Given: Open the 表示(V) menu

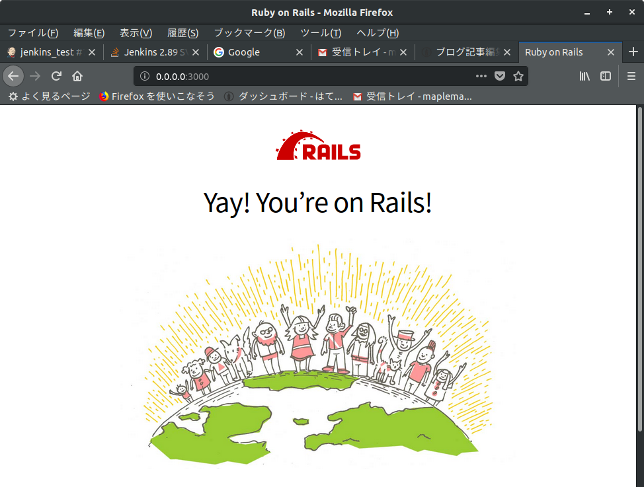Looking at the screenshot, I should click(136, 33).
